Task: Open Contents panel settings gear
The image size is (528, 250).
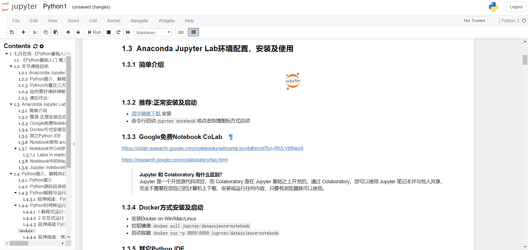Action: pyautogui.click(x=42, y=46)
